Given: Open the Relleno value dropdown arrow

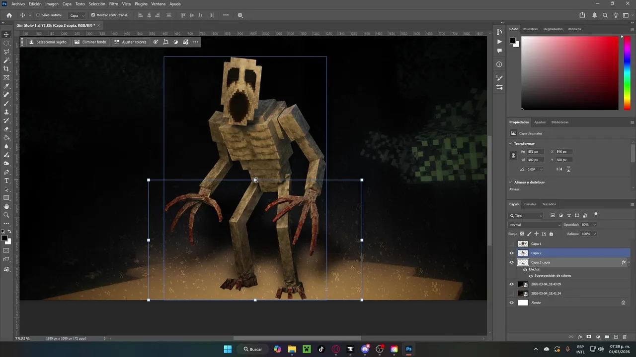Looking at the screenshot, I should pos(594,234).
